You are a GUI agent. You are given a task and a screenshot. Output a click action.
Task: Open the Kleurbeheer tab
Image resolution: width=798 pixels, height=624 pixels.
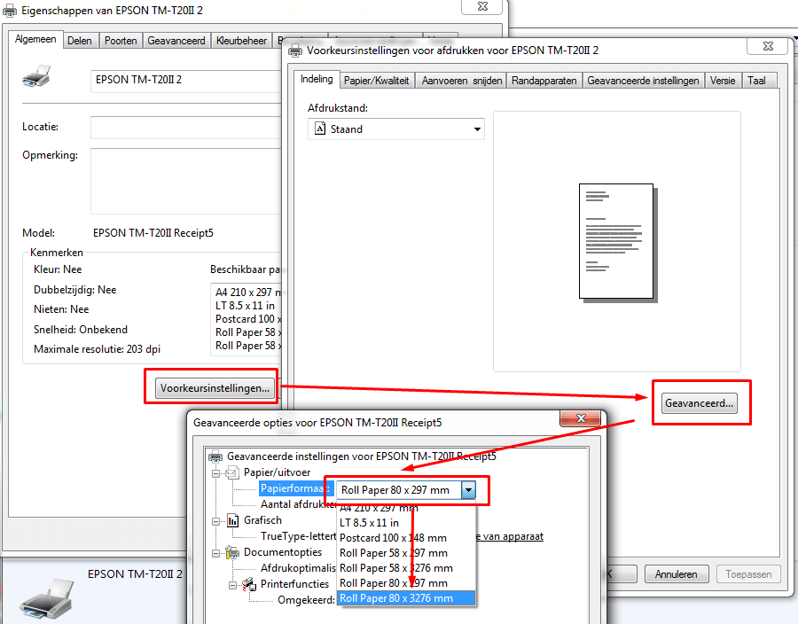(x=241, y=41)
